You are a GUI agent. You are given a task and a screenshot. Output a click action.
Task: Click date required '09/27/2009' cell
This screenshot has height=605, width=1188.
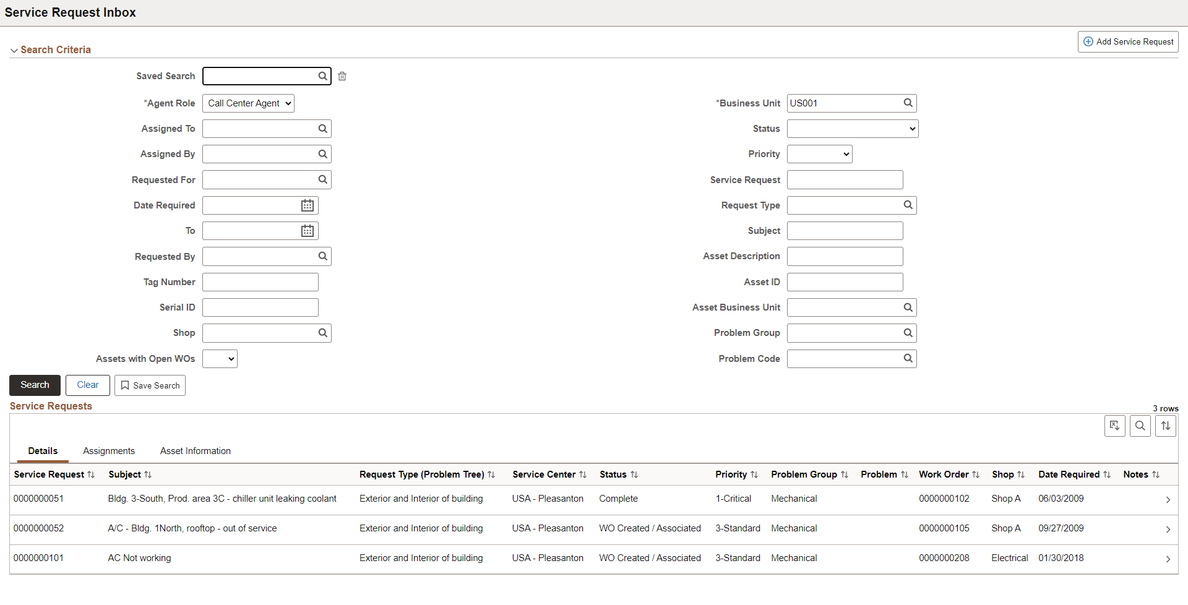pos(1061,528)
